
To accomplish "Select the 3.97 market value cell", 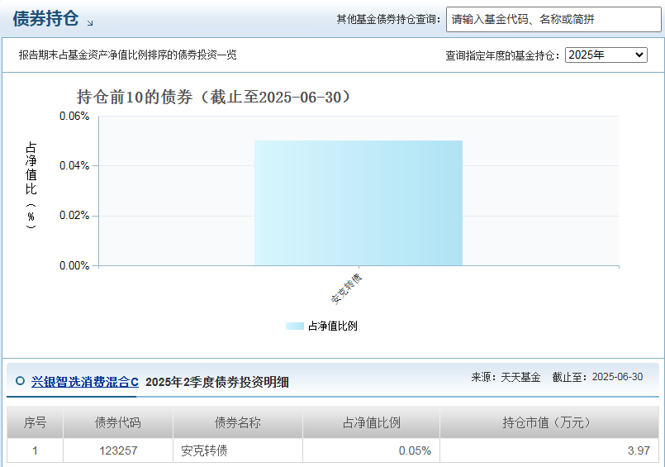I will [x=549, y=450].
